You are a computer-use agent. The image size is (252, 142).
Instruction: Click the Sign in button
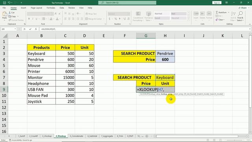click(x=217, y=3)
